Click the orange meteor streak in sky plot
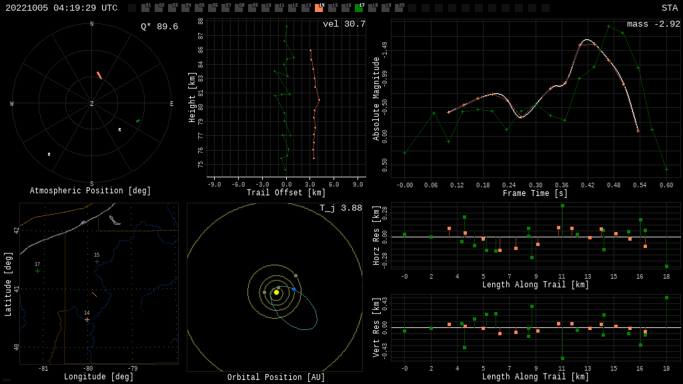Image resolution: width=683 pixels, height=384 pixels. click(x=99, y=75)
